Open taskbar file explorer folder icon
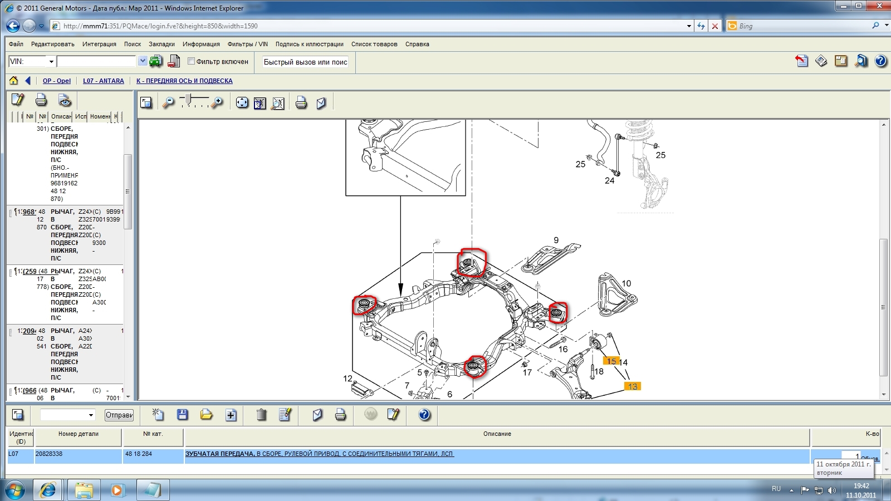Image resolution: width=891 pixels, height=501 pixels. [84, 490]
